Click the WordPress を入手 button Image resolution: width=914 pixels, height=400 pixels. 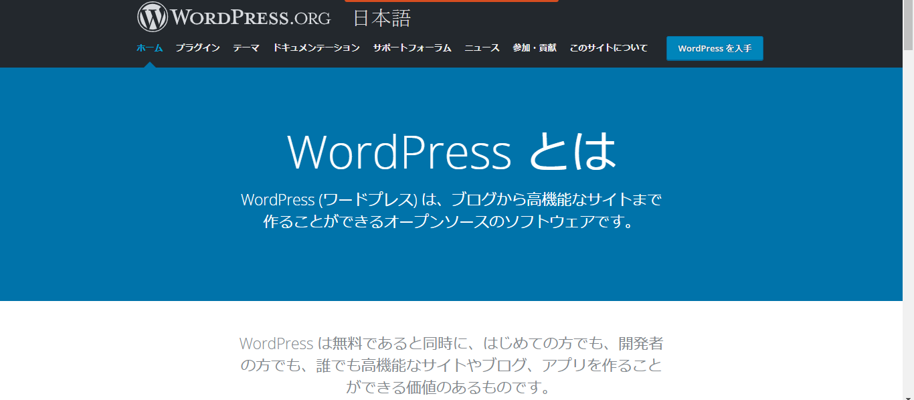click(715, 48)
